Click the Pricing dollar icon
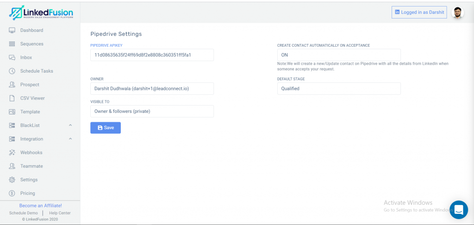This screenshot has width=474, height=225. 12,193
